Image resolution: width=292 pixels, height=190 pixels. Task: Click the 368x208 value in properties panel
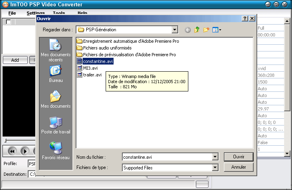266,75
